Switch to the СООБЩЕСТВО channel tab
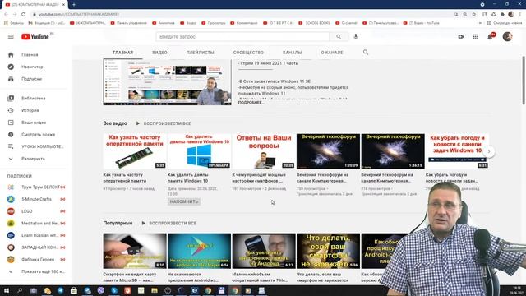This screenshot has height=296, width=526. [248, 53]
